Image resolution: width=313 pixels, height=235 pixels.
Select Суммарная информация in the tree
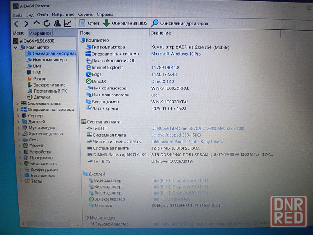click(x=51, y=53)
